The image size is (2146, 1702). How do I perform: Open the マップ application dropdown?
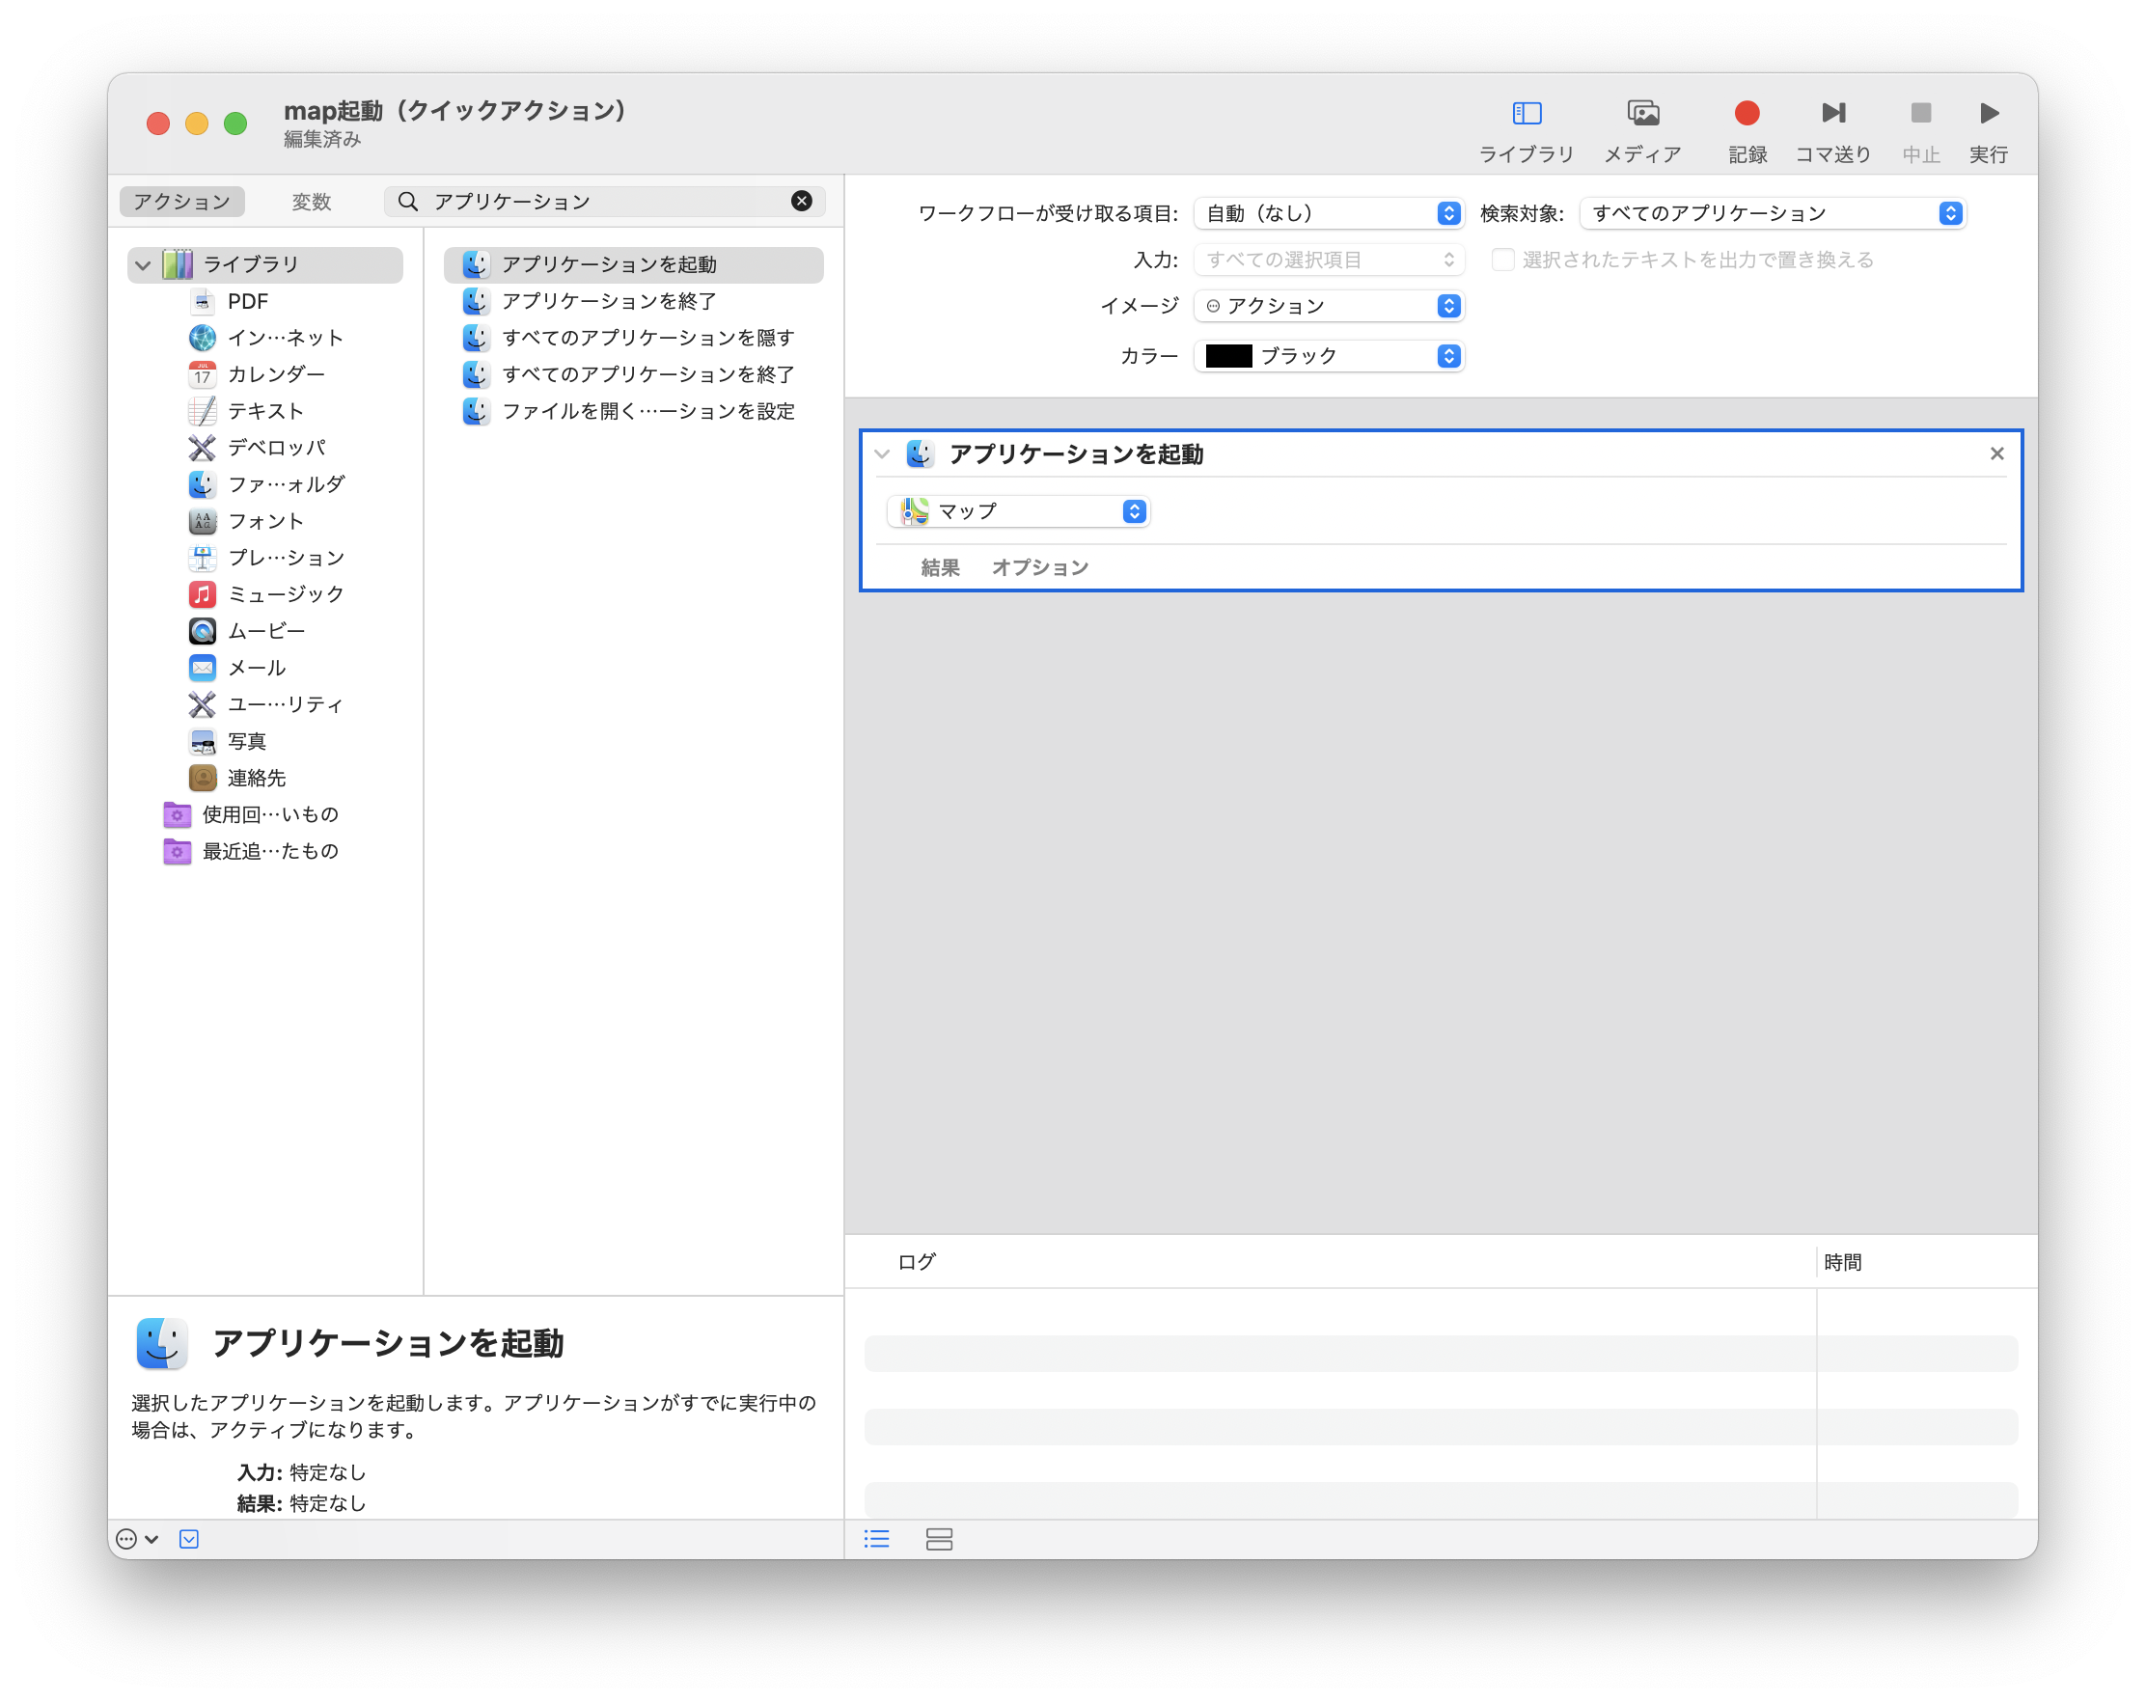tap(1018, 510)
